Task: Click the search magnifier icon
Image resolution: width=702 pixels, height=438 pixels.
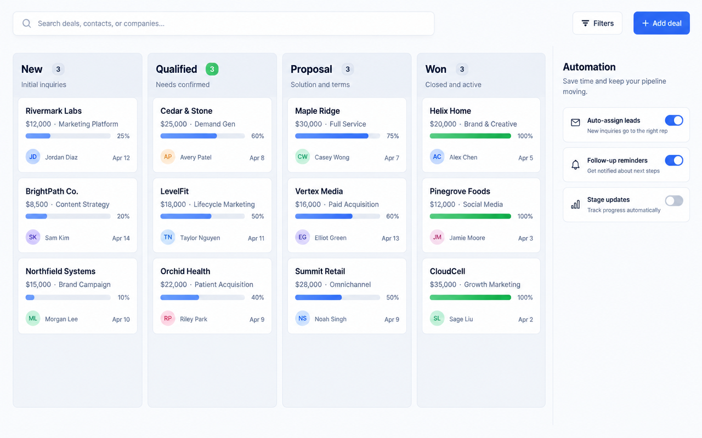Action: (x=26, y=24)
